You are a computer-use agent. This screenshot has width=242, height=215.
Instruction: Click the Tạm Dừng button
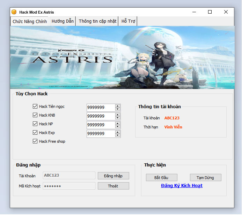click(206, 178)
